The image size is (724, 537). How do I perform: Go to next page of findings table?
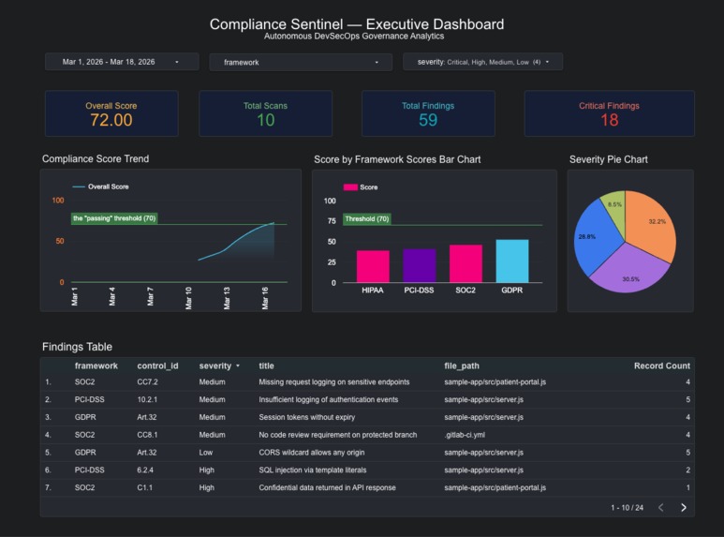(x=684, y=507)
